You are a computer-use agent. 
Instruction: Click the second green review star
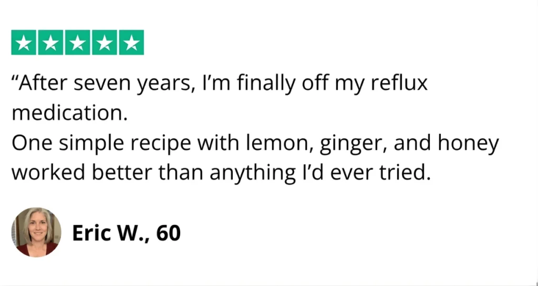click(x=50, y=43)
